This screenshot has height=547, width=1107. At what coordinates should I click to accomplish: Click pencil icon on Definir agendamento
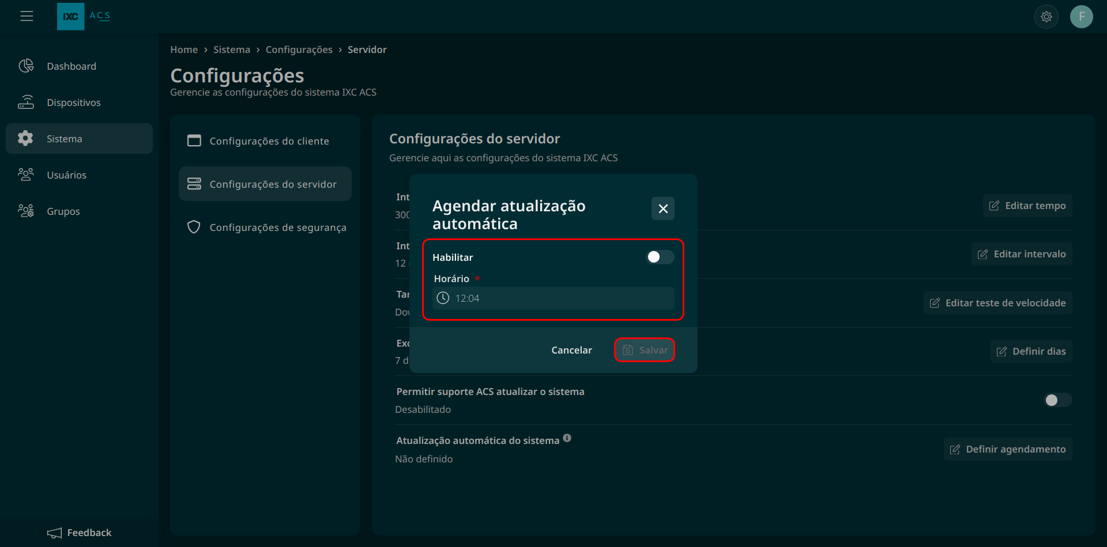[955, 449]
